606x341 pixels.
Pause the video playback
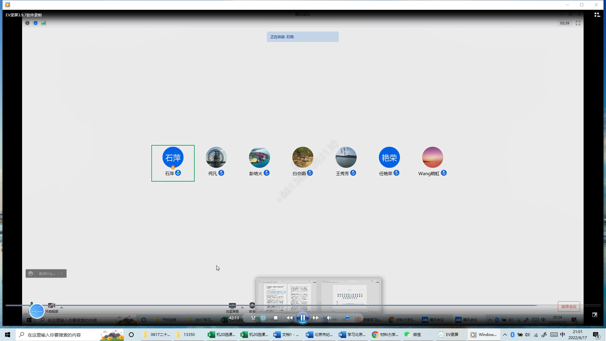(x=302, y=318)
